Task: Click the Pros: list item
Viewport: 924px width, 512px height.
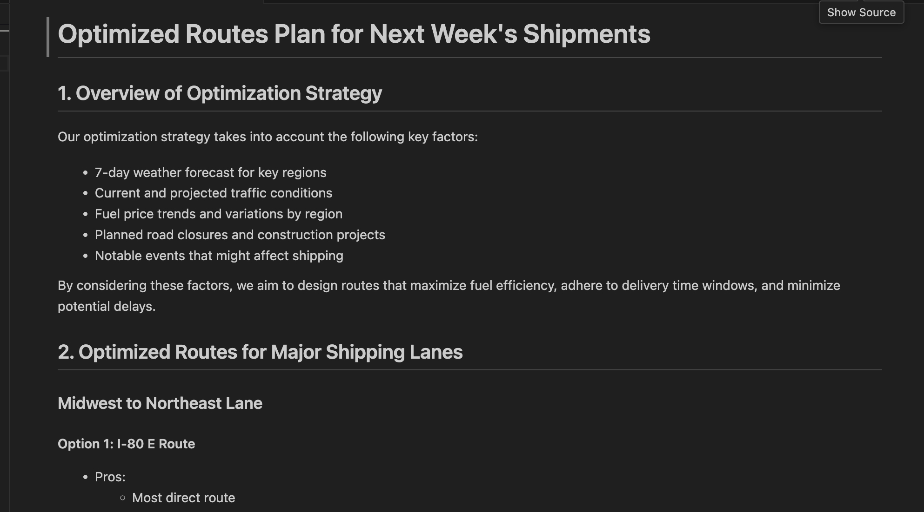Action: (x=110, y=477)
